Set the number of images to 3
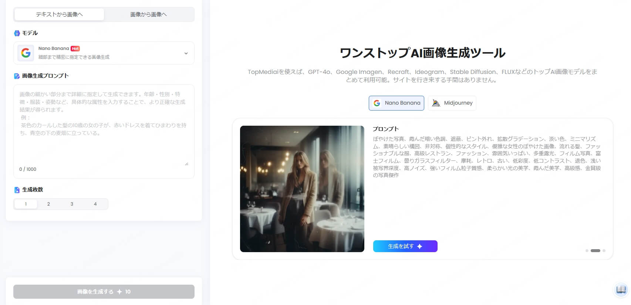Image resolution: width=631 pixels, height=305 pixels. coord(72,204)
